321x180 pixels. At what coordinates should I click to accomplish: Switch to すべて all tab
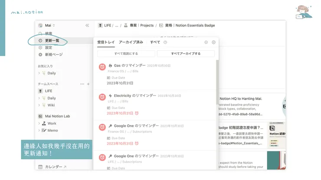click(155, 42)
